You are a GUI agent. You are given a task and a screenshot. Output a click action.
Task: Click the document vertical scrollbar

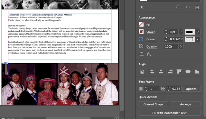(x=122, y=71)
